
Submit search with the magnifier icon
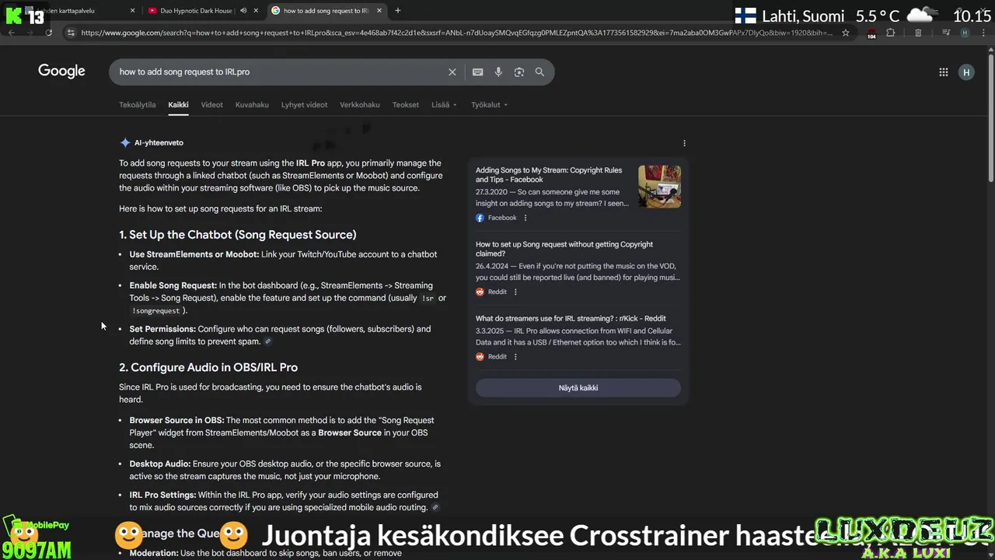click(x=539, y=72)
